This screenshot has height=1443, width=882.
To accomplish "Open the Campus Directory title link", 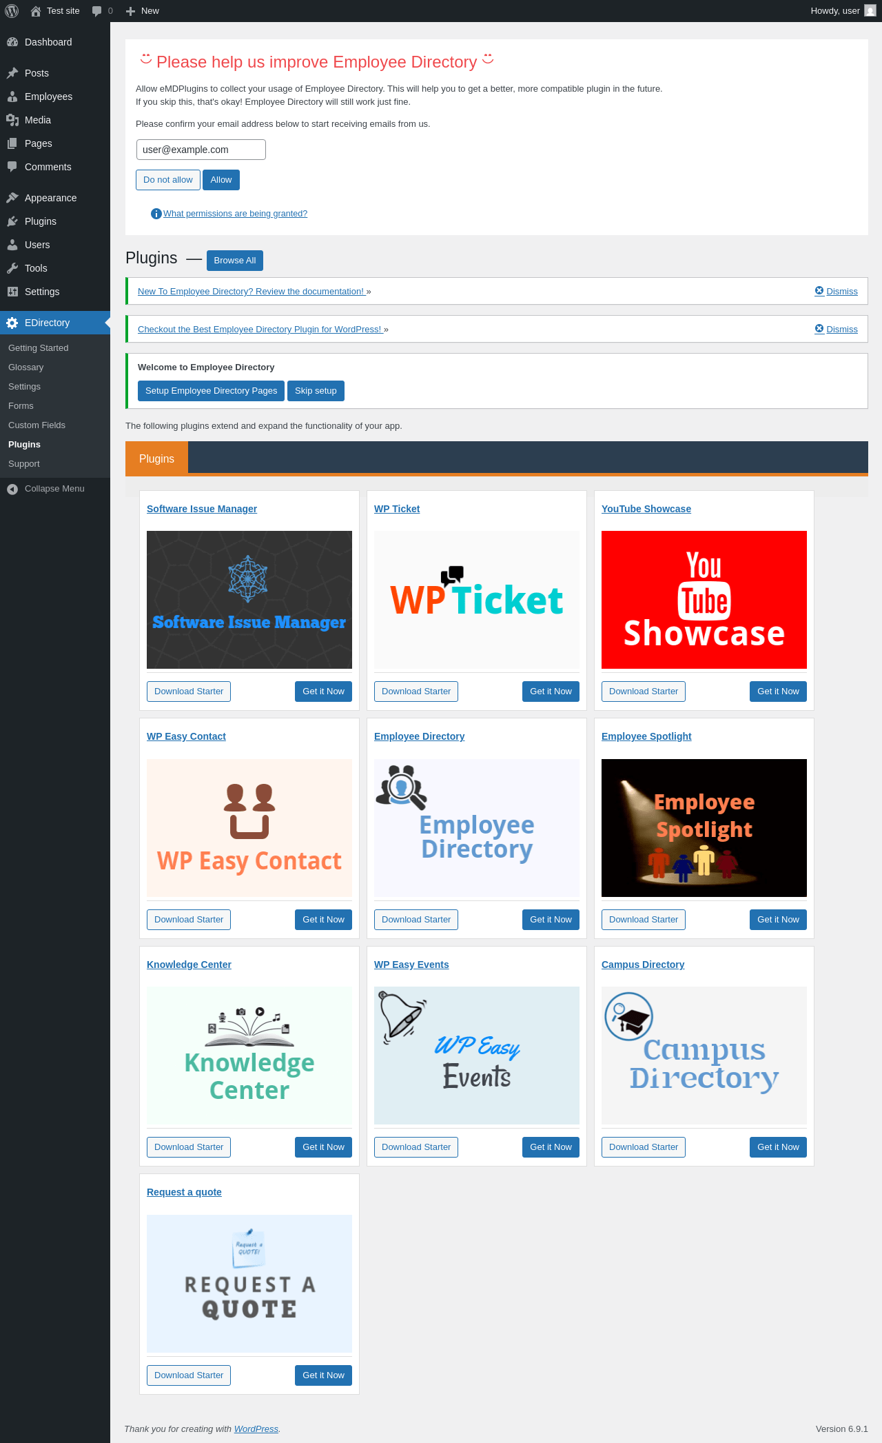I will pos(643,965).
